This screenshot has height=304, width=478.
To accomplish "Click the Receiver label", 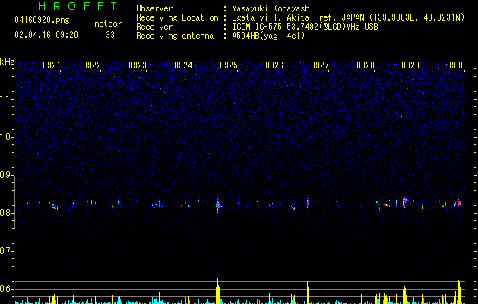I will point(154,27).
